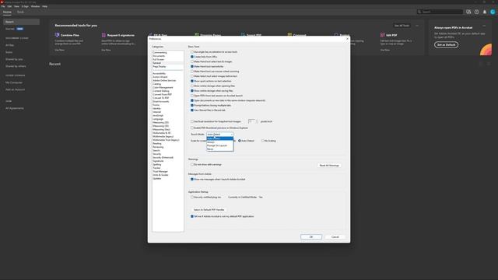This screenshot has width=498, height=280.
Task: Click the Touch Mode combo box
Action: pyautogui.click(x=219, y=135)
